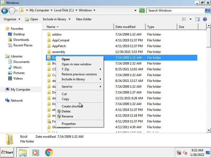
Task: Choose Open in new window
Action: tap(80, 64)
